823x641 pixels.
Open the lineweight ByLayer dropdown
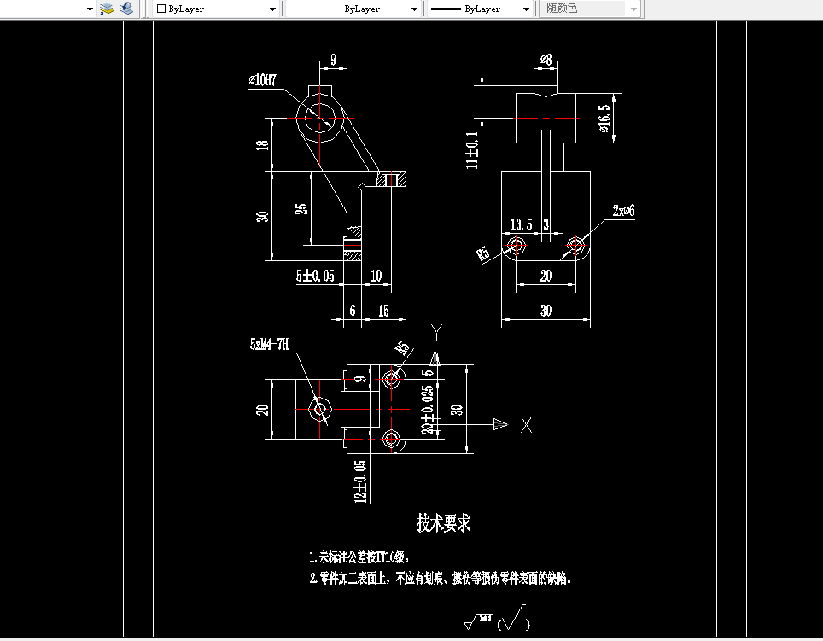tap(526, 9)
